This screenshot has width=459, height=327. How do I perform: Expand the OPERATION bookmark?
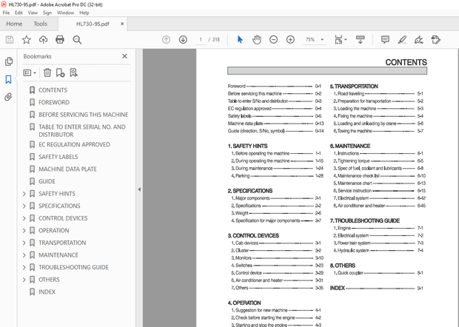[24, 231]
